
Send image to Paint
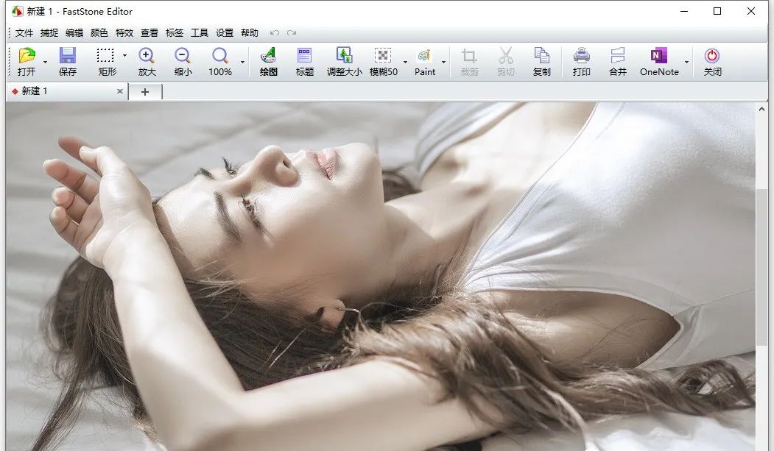[424, 62]
